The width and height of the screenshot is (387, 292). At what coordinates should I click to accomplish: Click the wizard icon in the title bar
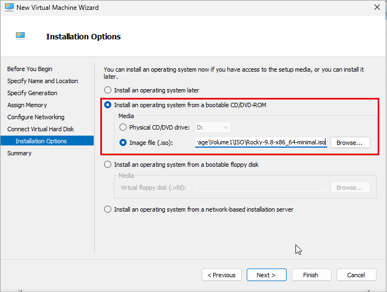[9, 8]
